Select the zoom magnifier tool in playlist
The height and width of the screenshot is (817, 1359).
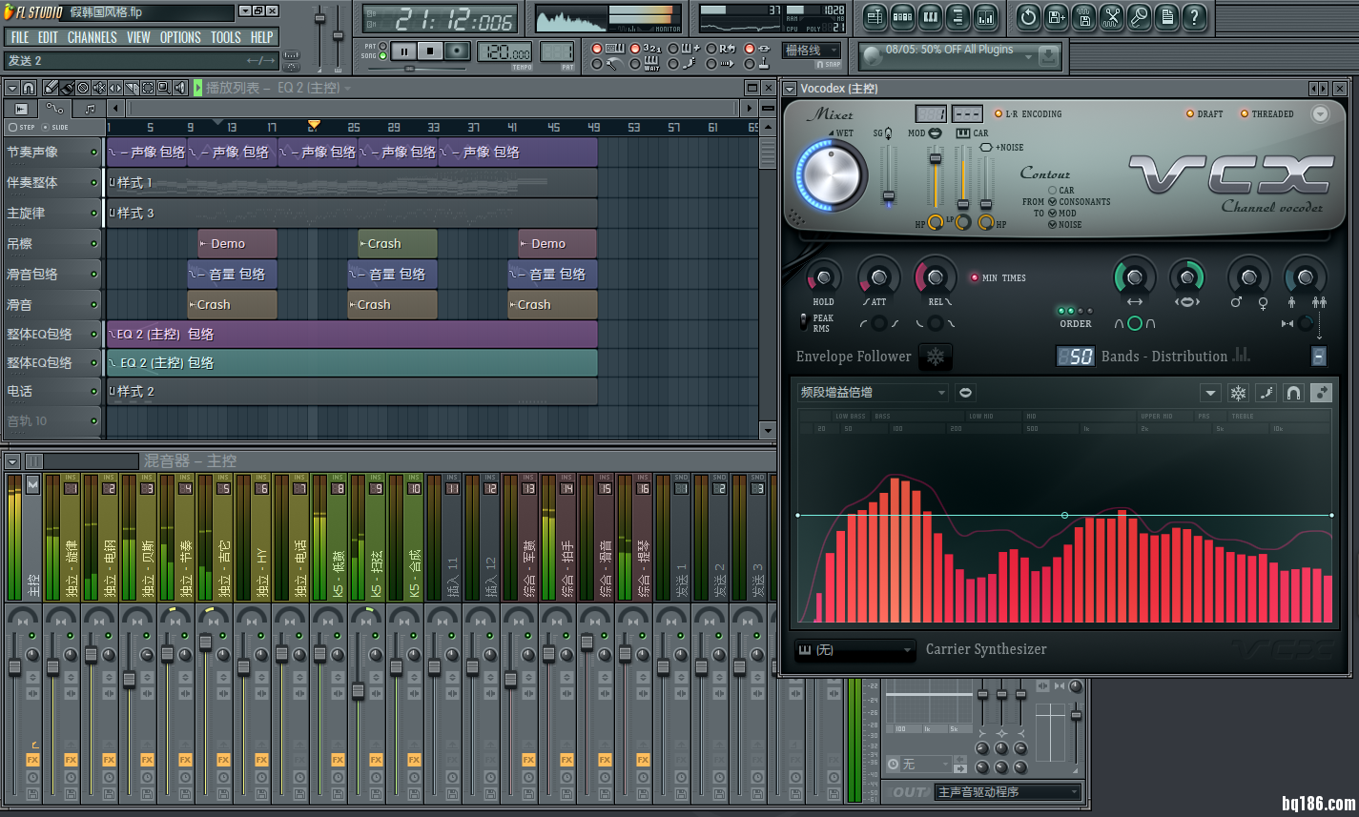coord(163,88)
